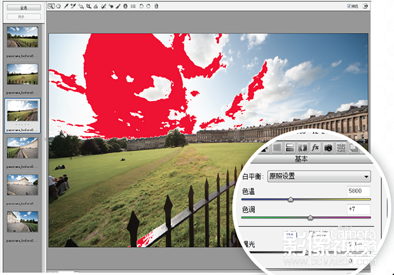Open the Camera Raw preferences list icon

(x=133, y=6)
